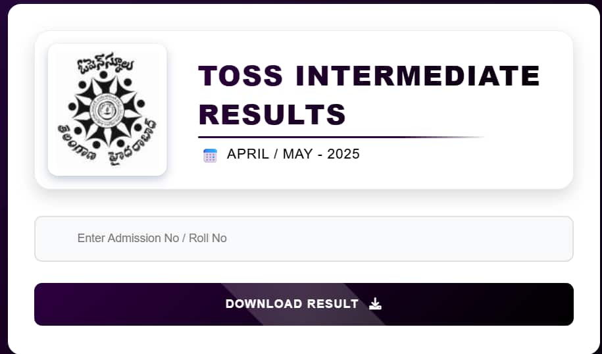
Task: Click empty space right of April / May text
Action: [461, 155]
